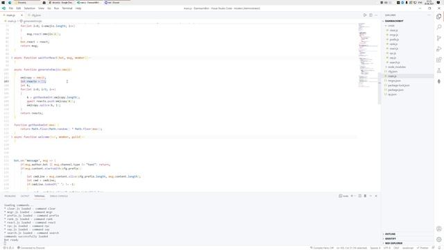Open clear.js in the Explorer
The image size is (444, 250).
[x=393, y=31]
